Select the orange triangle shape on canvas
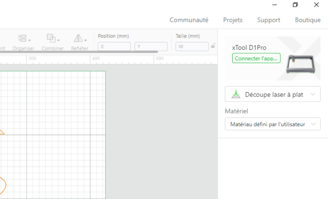 2,132
